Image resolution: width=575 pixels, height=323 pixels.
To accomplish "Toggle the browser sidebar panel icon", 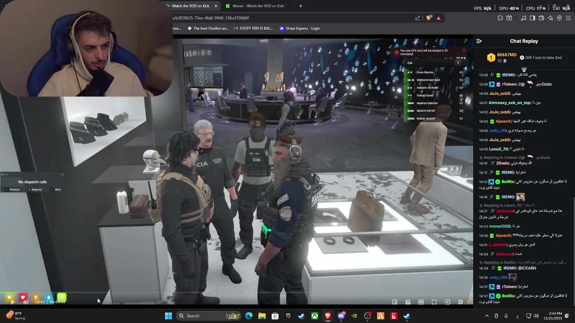I will click(x=532, y=18).
